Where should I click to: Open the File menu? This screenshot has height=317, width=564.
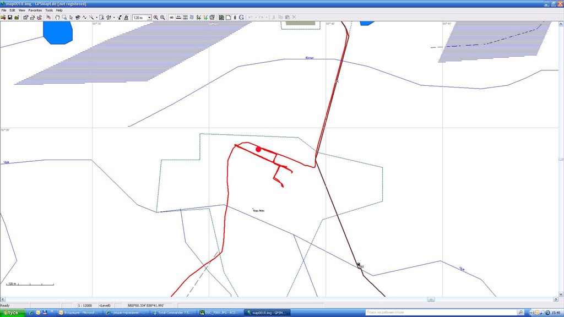click(4, 10)
